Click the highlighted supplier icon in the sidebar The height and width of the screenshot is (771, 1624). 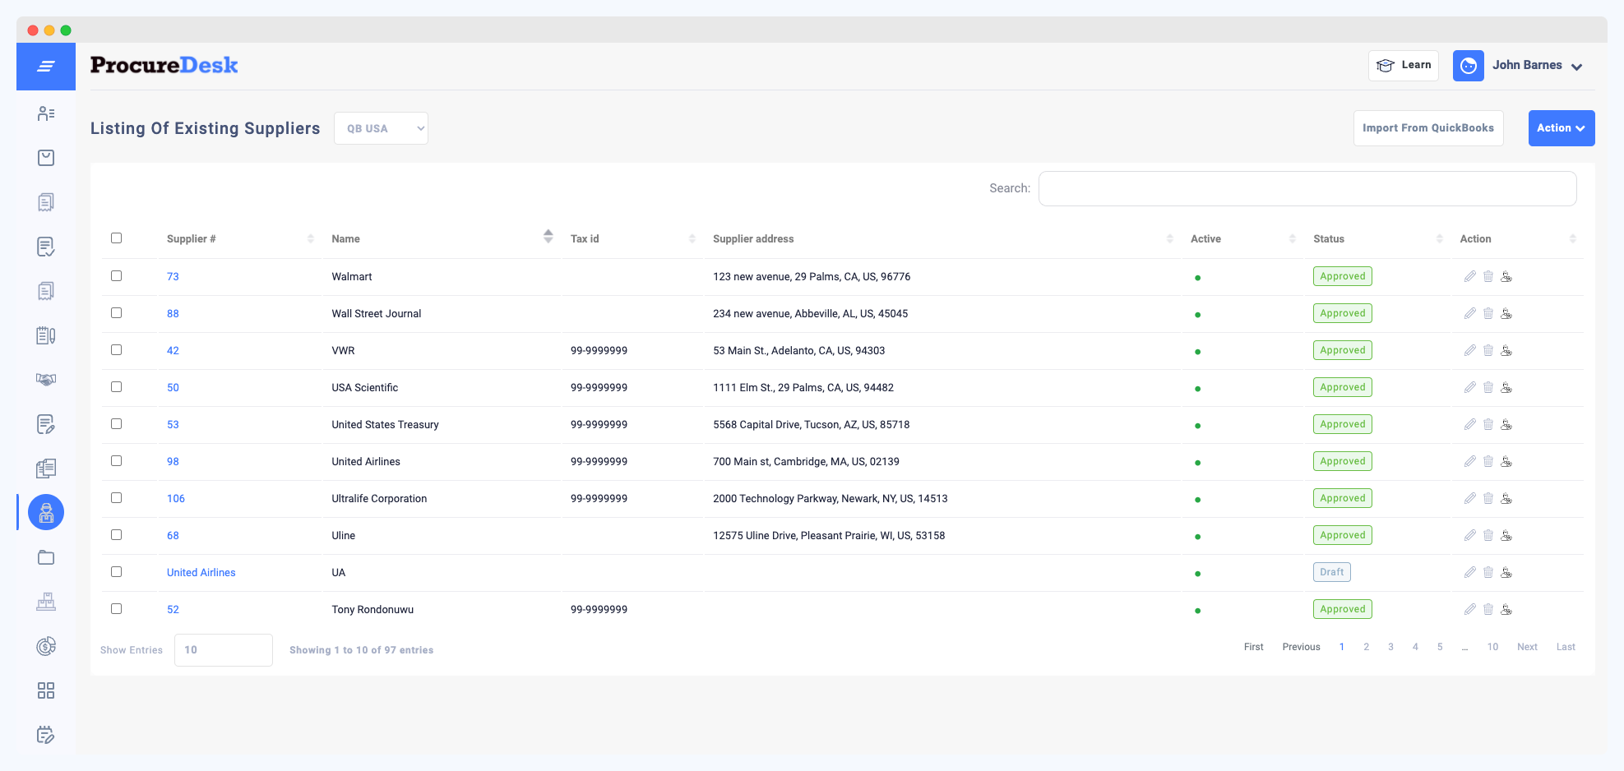click(45, 512)
